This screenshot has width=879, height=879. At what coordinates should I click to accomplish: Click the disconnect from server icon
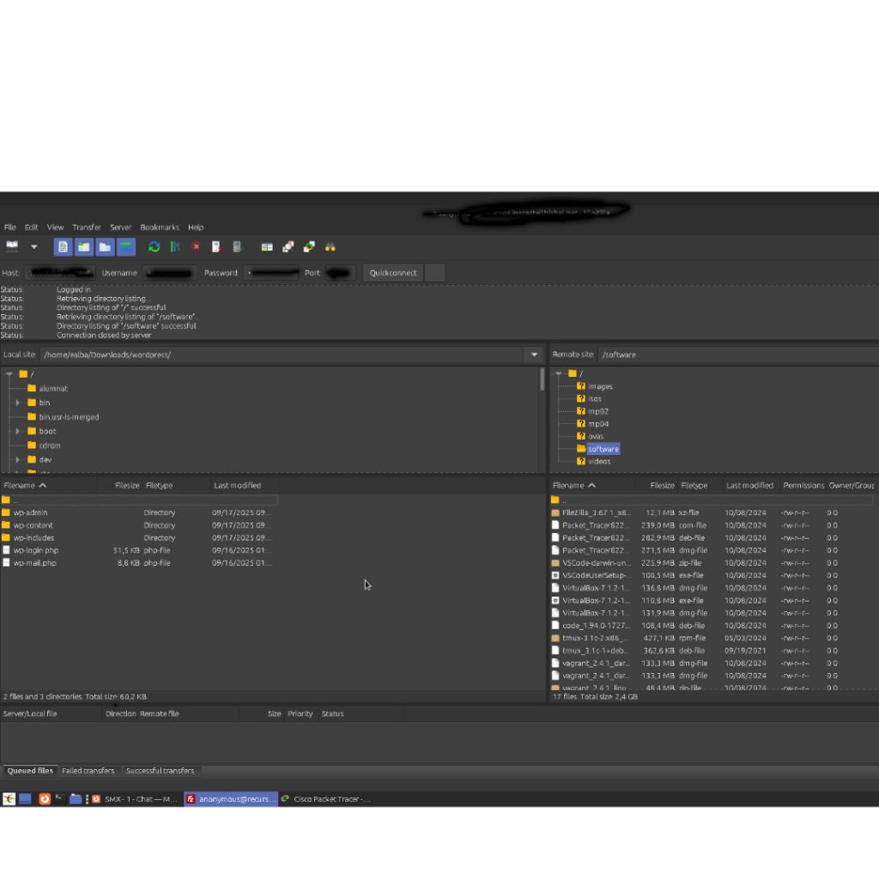click(x=216, y=247)
